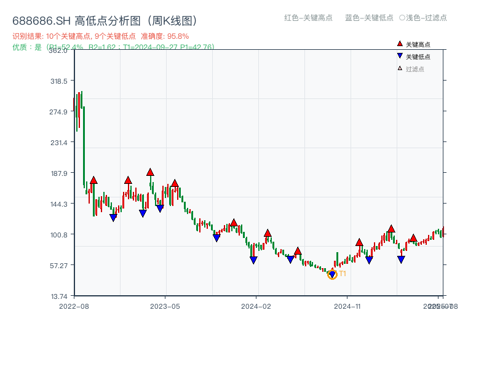Select the red 关键高点 triangle legend icon
The image size is (492, 369).
[401, 44]
